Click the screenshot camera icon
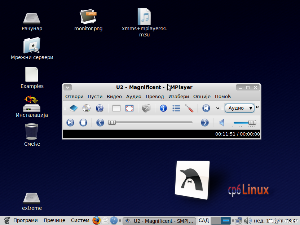Viewport: 300px width, 225px height. pos(146,108)
